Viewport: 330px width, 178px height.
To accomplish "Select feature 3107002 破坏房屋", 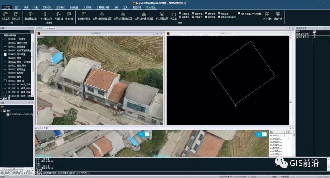I will [x=16, y=69].
